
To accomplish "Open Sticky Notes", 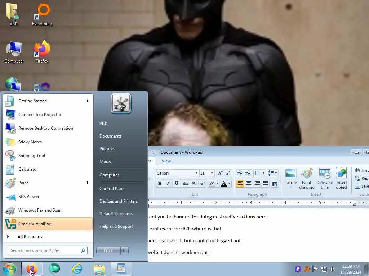I will point(48,142).
